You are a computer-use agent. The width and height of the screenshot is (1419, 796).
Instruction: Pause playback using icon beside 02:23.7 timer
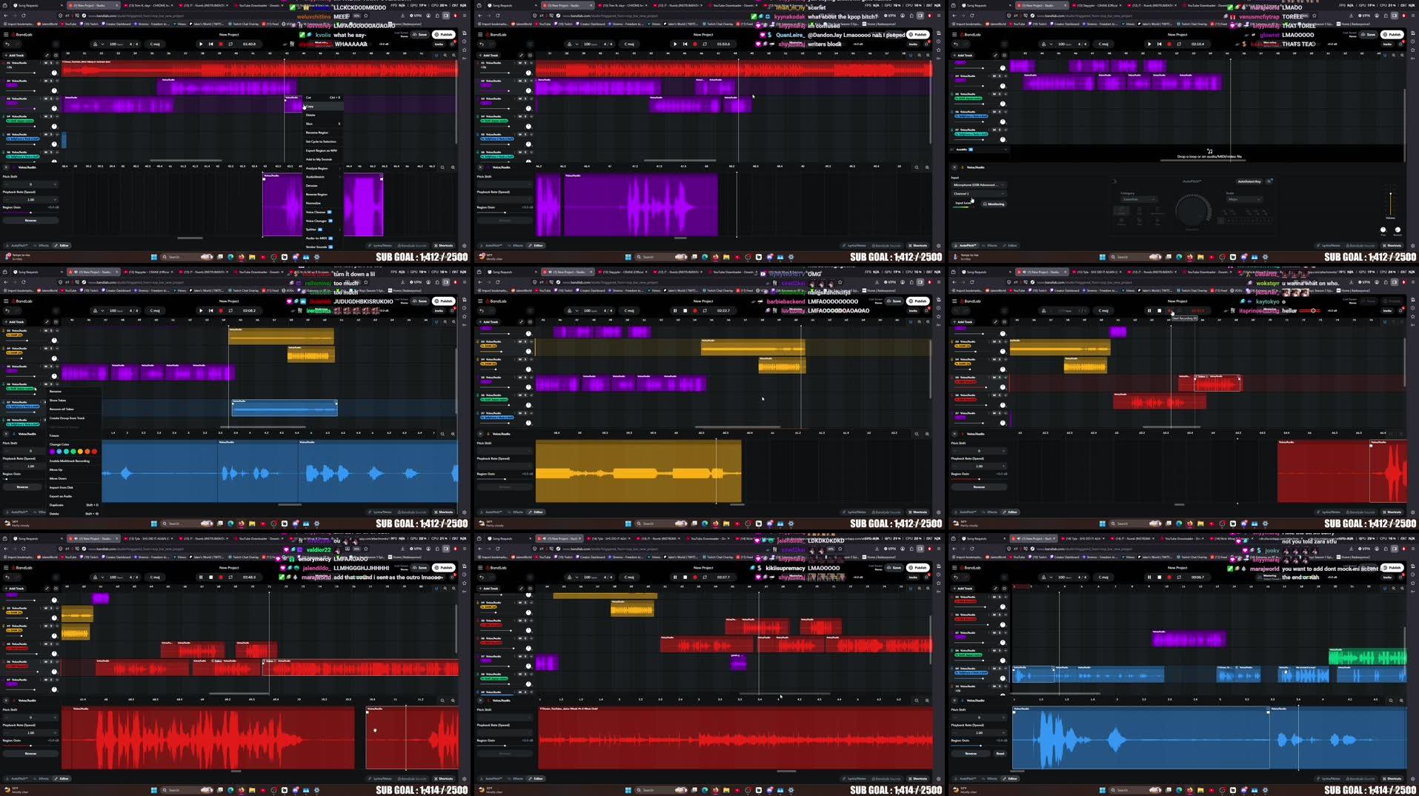[675, 311]
